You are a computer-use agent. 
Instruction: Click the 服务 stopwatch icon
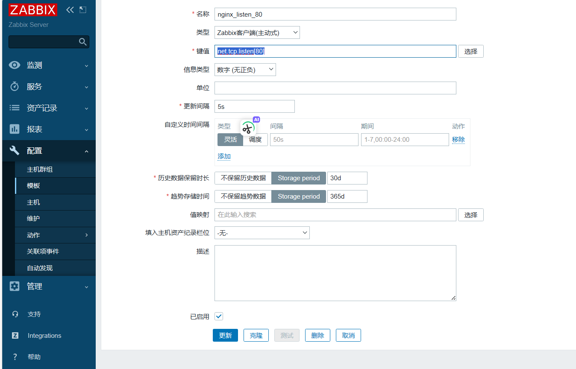coord(15,87)
